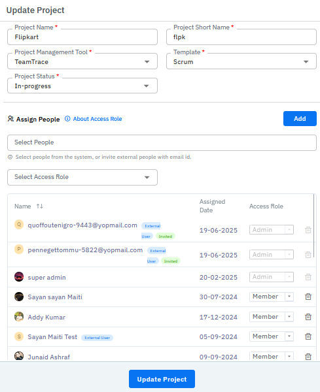Open the Select Access Role dropdown
320x392 pixels.
click(x=82, y=177)
